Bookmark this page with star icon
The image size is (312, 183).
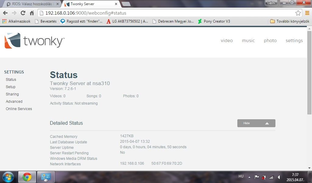click(x=298, y=13)
